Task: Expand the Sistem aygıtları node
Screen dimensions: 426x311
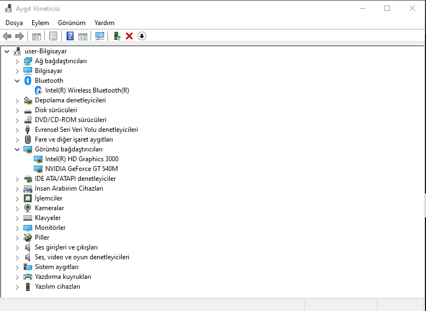Action: click(x=17, y=267)
